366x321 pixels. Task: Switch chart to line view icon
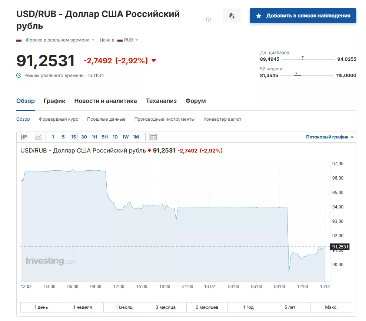point(37,137)
